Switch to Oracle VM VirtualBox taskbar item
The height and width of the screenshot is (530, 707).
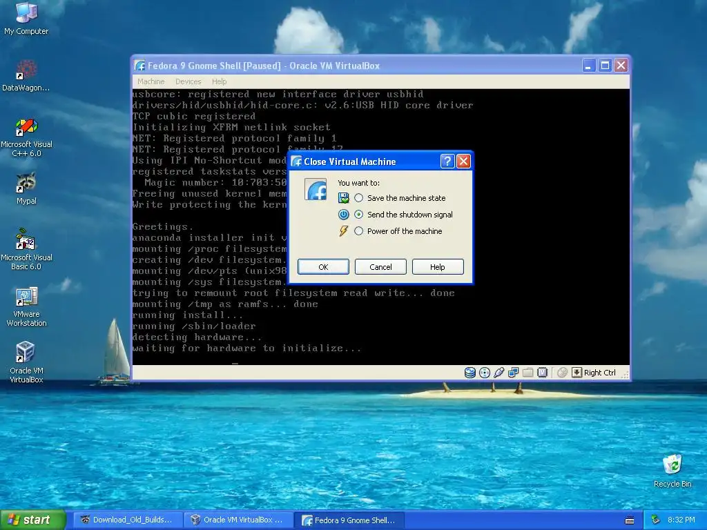(238, 520)
